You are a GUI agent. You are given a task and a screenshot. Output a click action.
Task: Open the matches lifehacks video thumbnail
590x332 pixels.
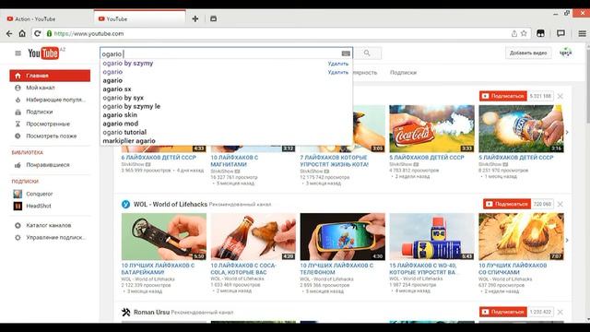(x=521, y=236)
